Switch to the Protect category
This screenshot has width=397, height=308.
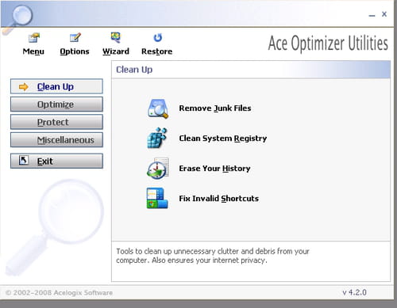click(56, 122)
